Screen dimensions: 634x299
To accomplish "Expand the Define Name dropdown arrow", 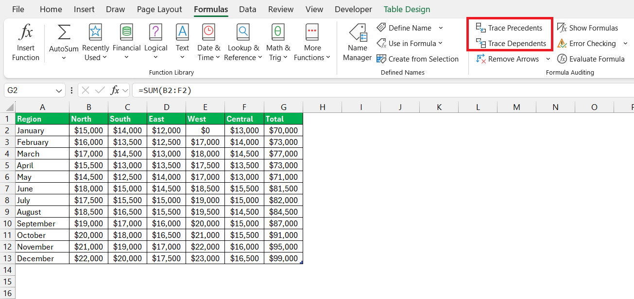I will click(x=441, y=28).
